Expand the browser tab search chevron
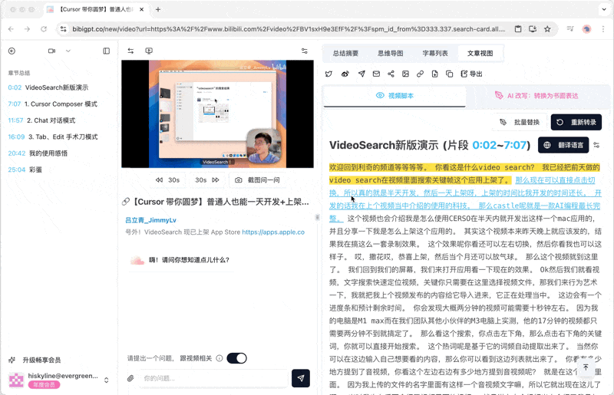Screen dimensions: 614x395 (x=604, y=9)
